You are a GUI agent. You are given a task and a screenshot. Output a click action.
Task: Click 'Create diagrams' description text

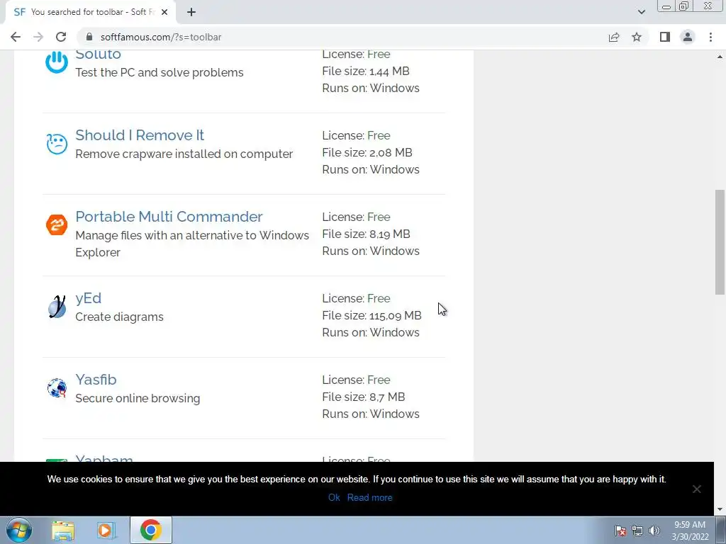click(x=119, y=317)
